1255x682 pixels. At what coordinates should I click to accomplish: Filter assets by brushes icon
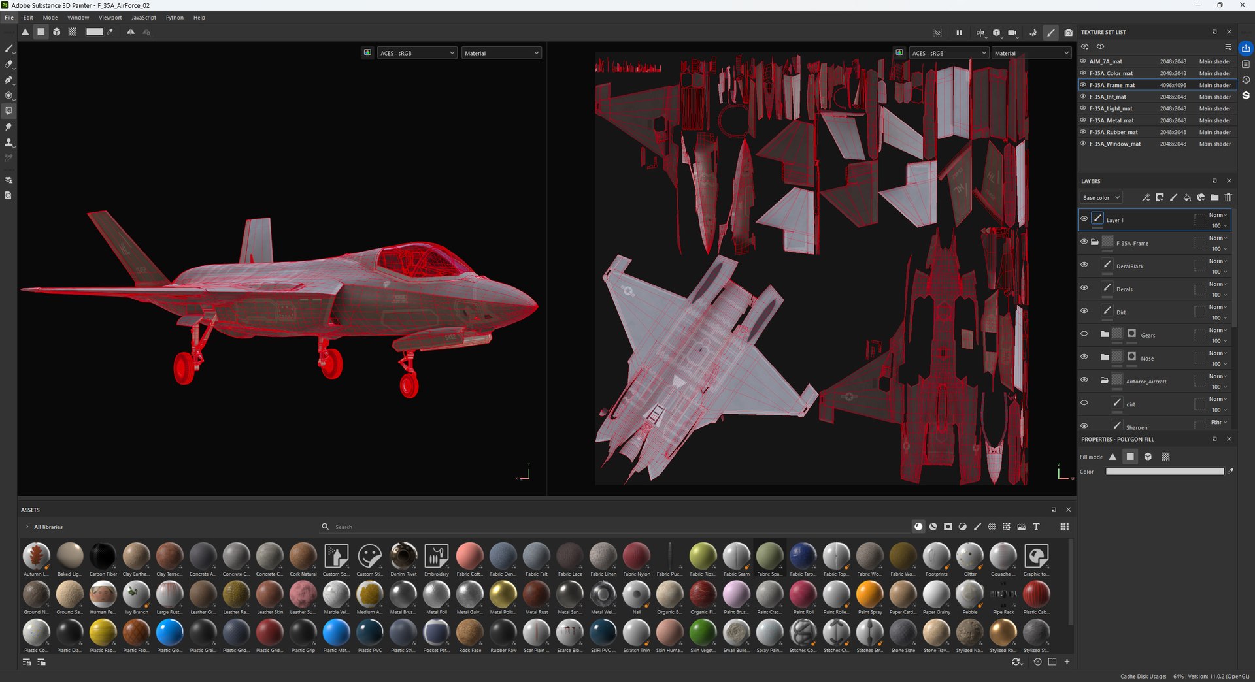[x=977, y=527]
